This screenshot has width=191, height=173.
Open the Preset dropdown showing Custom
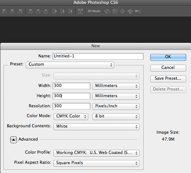(x=70, y=64)
